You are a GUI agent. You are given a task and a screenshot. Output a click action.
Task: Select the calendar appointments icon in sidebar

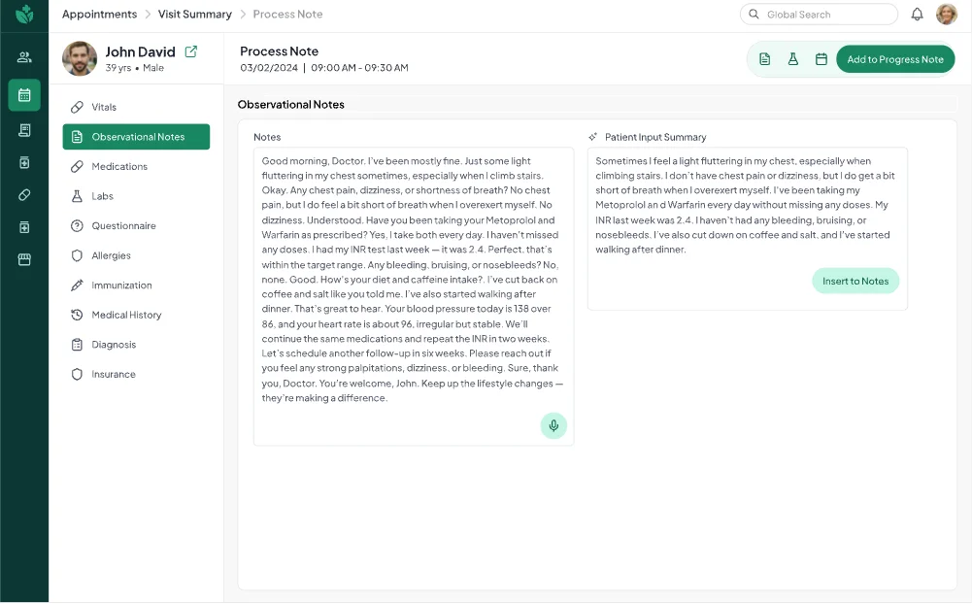(x=24, y=95)
